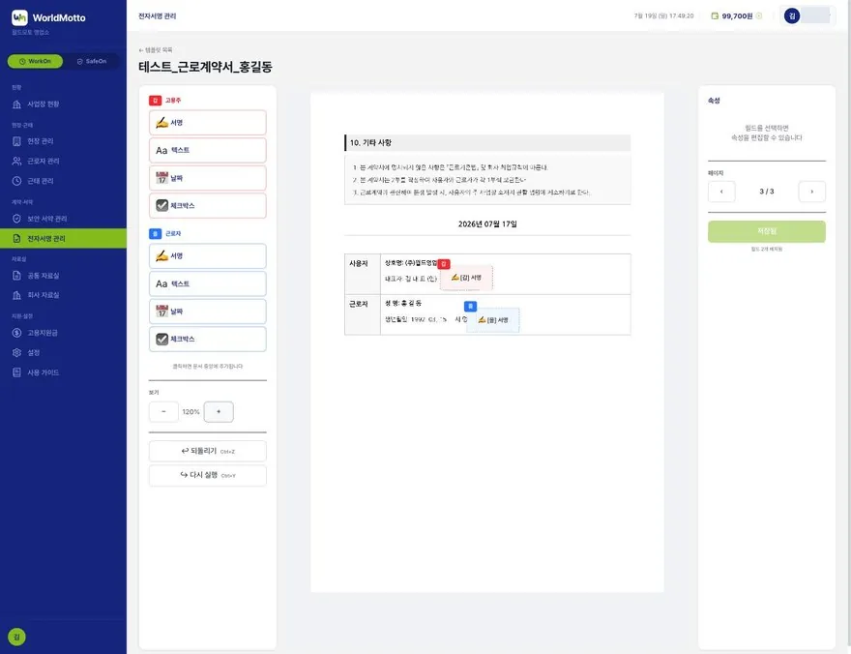
Task: Select the placed [갑] 서명 field on the document
Action: coord(466,278)
